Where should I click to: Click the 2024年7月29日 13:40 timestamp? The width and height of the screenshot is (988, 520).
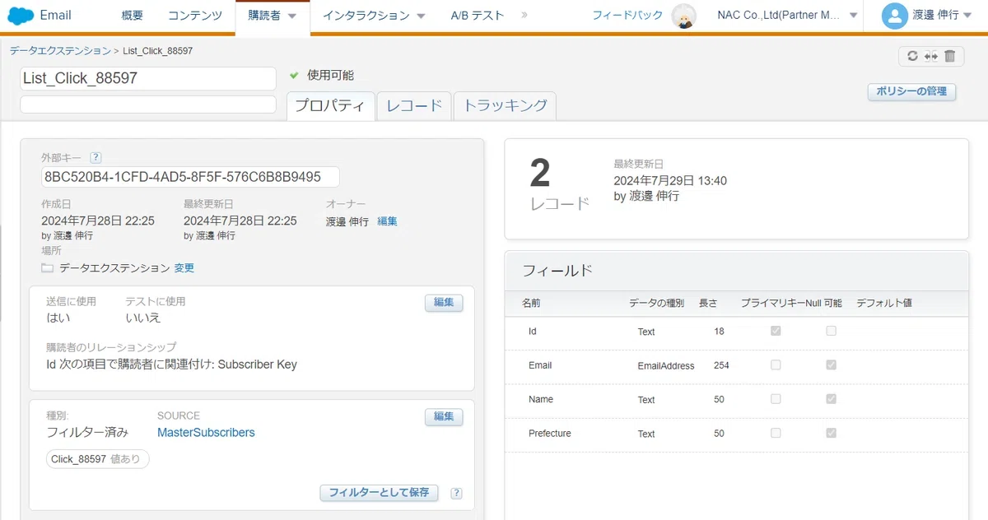pos(670,181)
